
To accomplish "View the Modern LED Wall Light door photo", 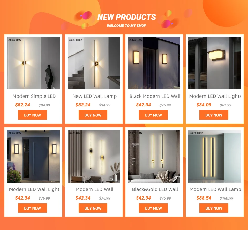I will click(x=33, y=156).
